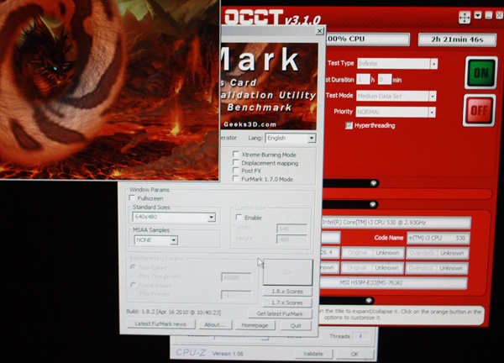
Task: Enable Custom Size checkbox
Action: point(239,218)
